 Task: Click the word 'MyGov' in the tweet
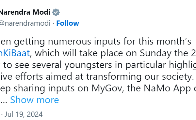[x=108, y=88]
